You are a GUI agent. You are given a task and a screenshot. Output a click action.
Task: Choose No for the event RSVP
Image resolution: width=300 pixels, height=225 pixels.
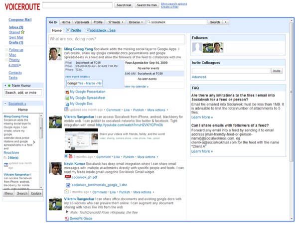pos(99,83)
